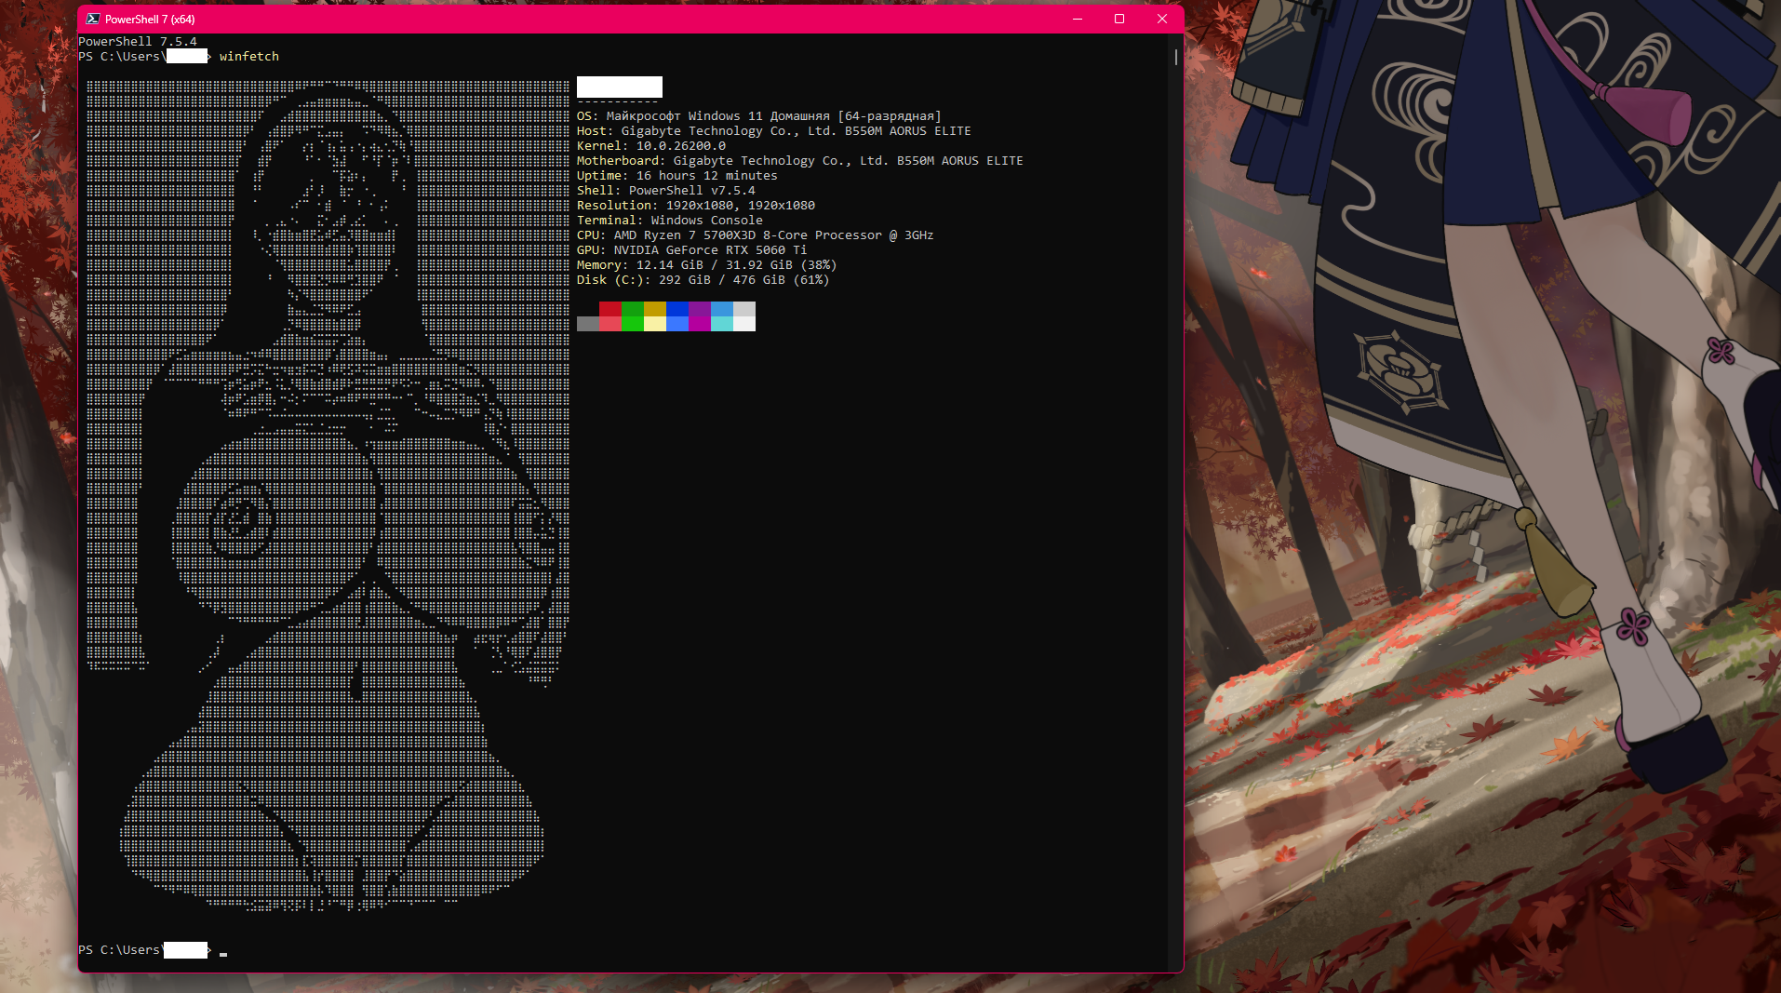Click the dark blue swatch in upper color row

[x=677, y=309]
